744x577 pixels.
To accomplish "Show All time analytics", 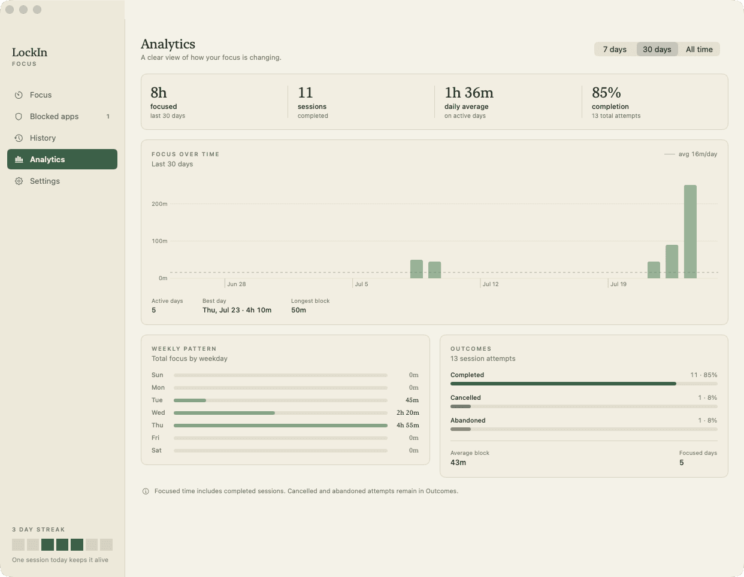I will (699, 49).
